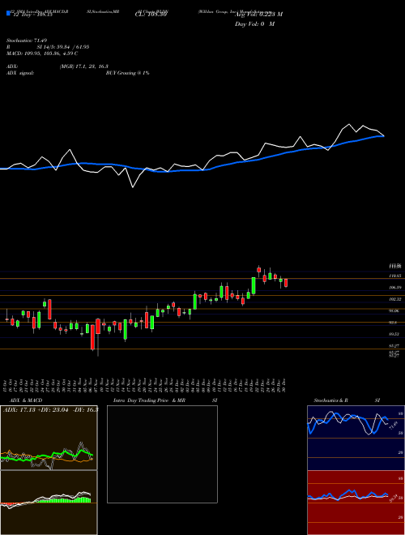
Task: Click the white price line's highest peak
Action: 349,124
